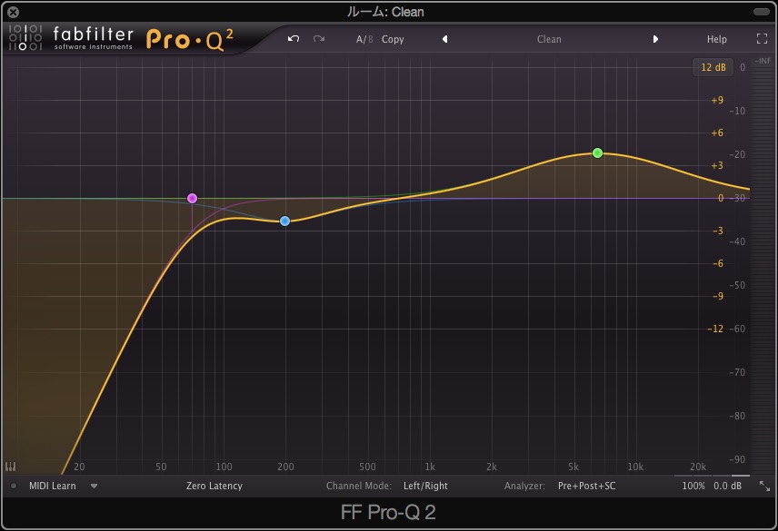Image resolution: width=778 pixels, height=531 pixels.
Task: Copy the current state with Copy
Action: (x=393, y=39)
